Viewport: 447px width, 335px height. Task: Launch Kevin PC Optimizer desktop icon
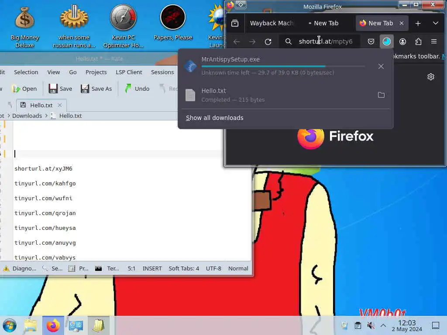123,27
